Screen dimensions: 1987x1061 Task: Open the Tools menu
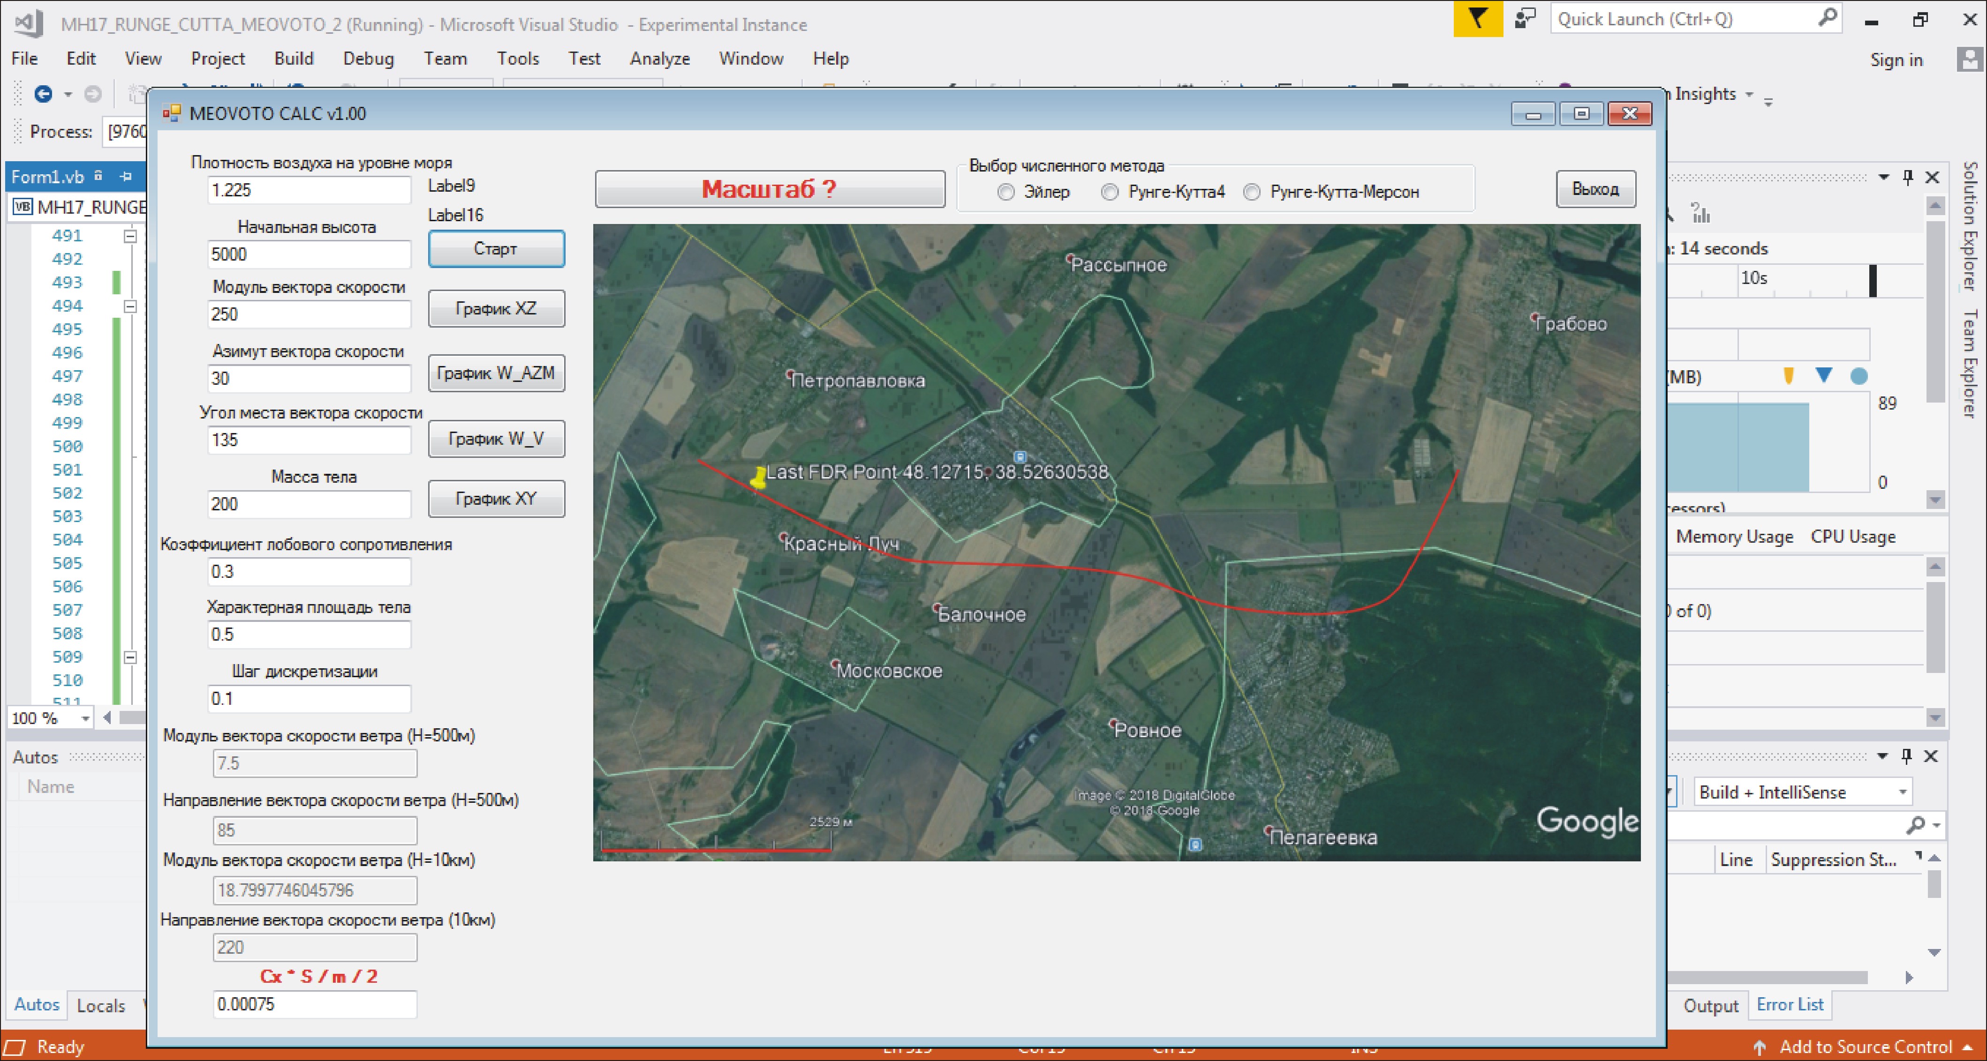pos(518,59)
